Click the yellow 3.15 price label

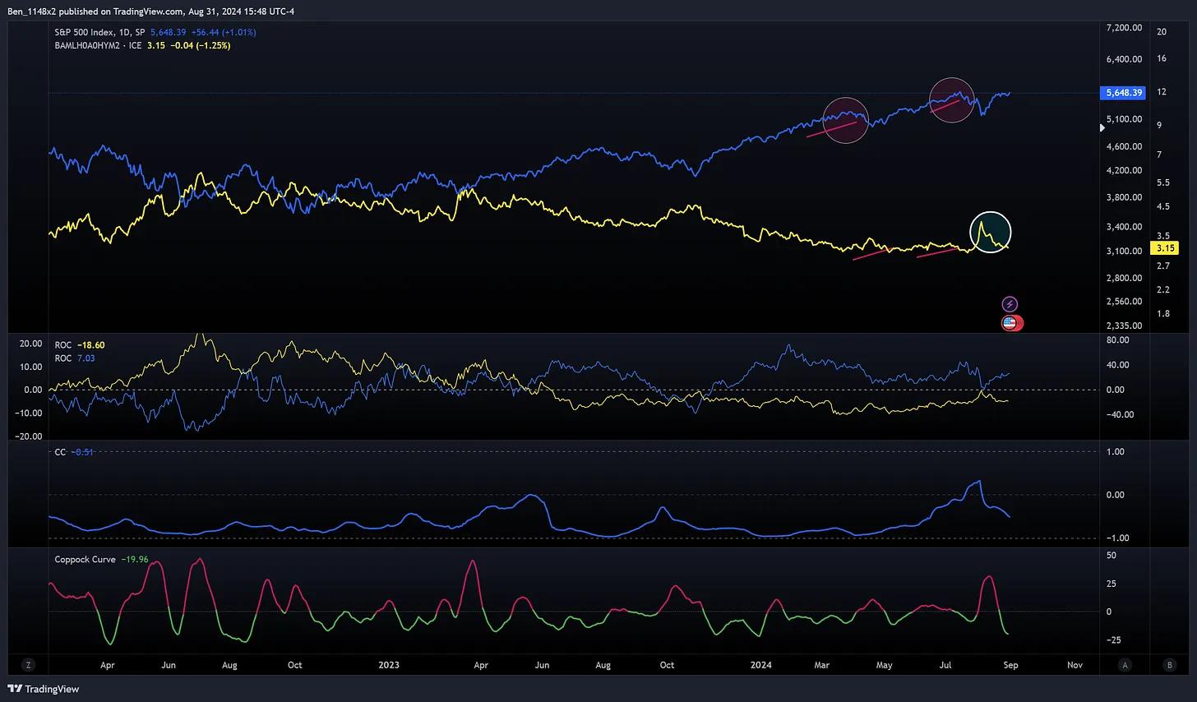(x=1166, y=248)
